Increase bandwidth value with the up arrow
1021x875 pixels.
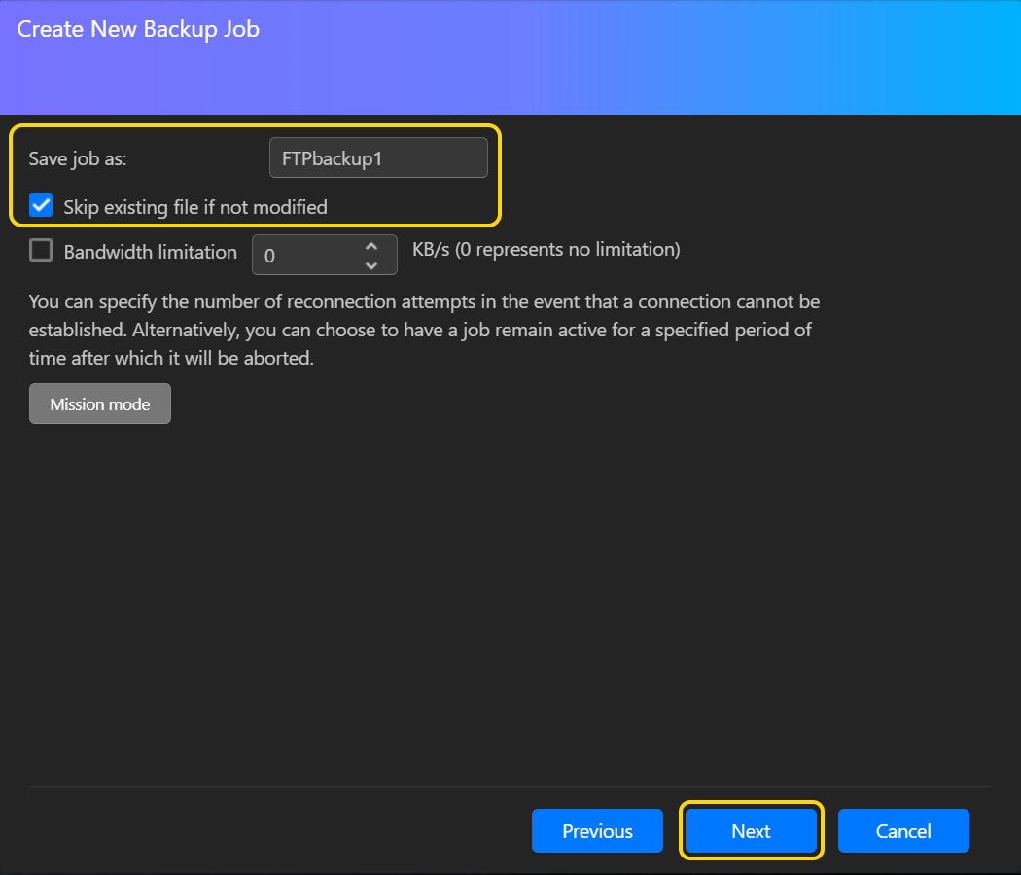point(370,247)
